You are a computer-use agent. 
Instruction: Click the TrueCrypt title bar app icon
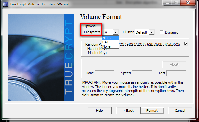coord(5,4)
